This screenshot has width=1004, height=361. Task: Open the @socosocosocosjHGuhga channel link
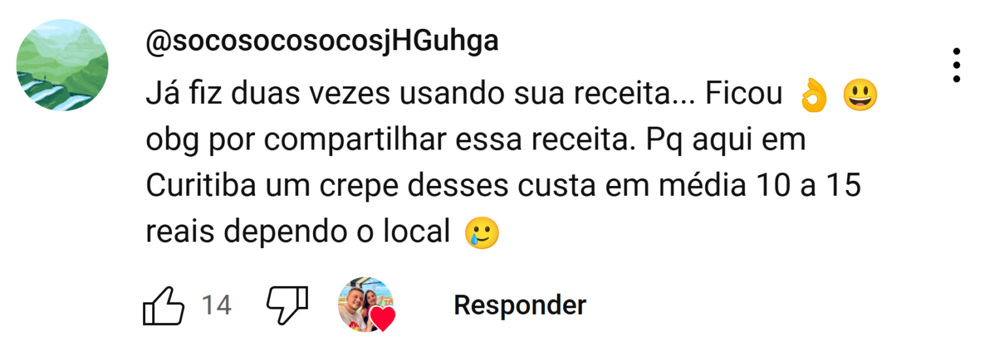point(322,42)
